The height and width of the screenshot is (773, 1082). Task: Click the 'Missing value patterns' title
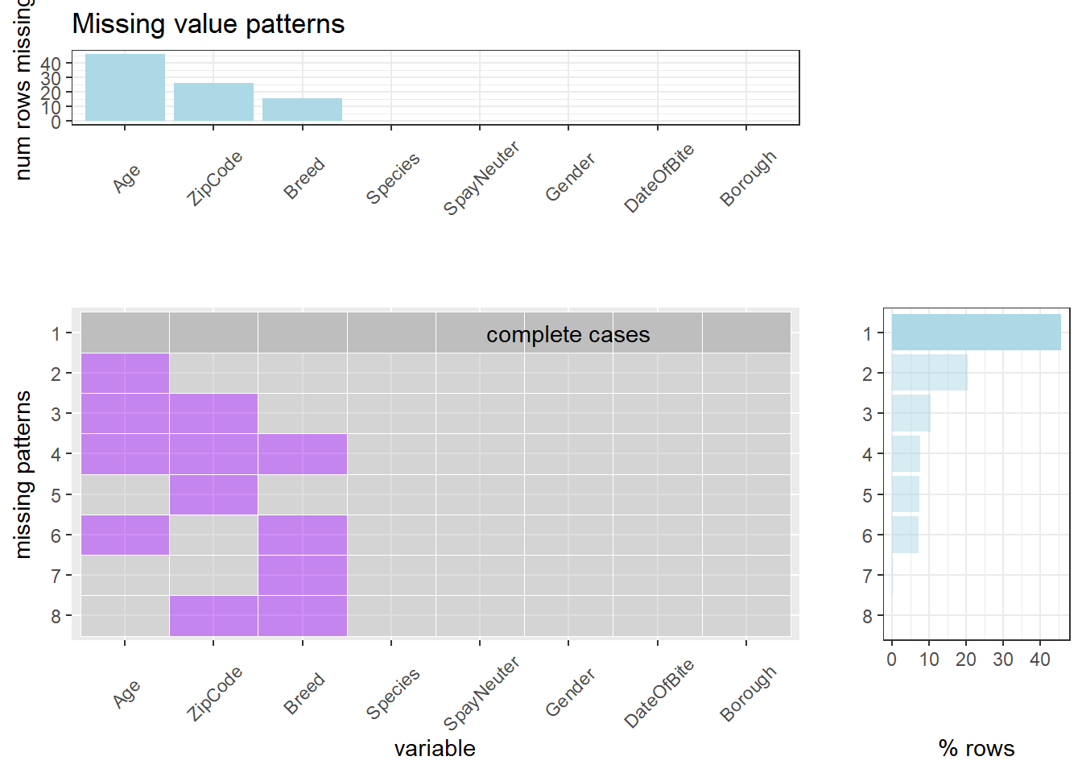[209, 24]
